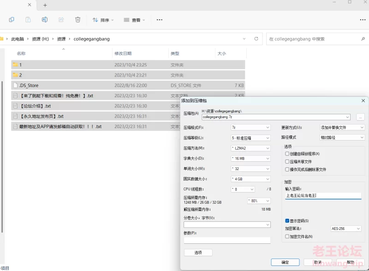Click the .DS_Store file icon
369x271 pixels.
tap(15, 85)
